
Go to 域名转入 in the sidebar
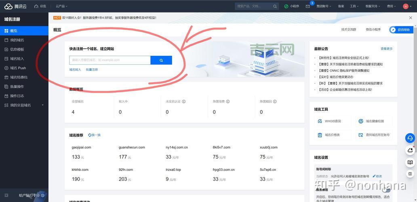17,59
